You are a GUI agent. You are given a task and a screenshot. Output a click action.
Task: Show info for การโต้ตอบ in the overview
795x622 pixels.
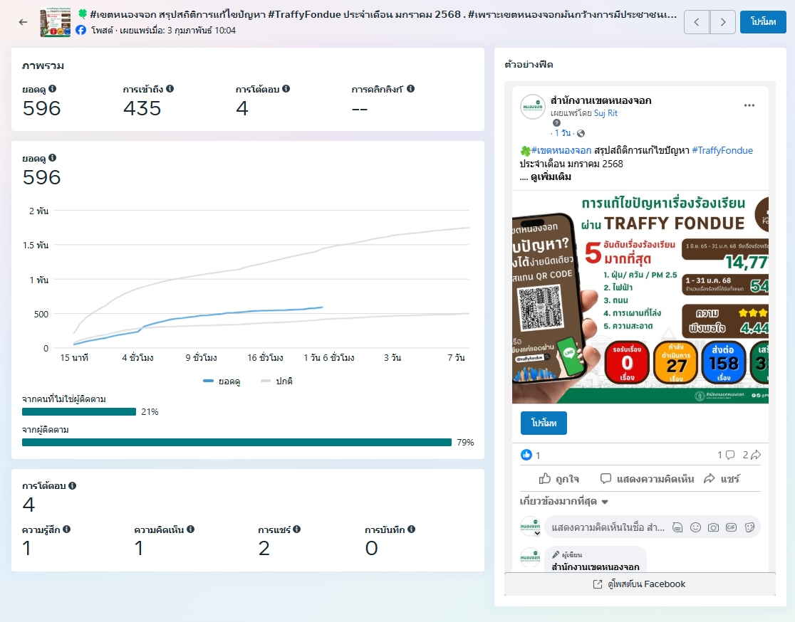point(286,89)
